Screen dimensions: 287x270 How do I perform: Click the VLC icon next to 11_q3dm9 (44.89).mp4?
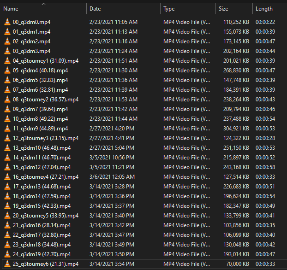pyautogui.click(x=7, y=129)
